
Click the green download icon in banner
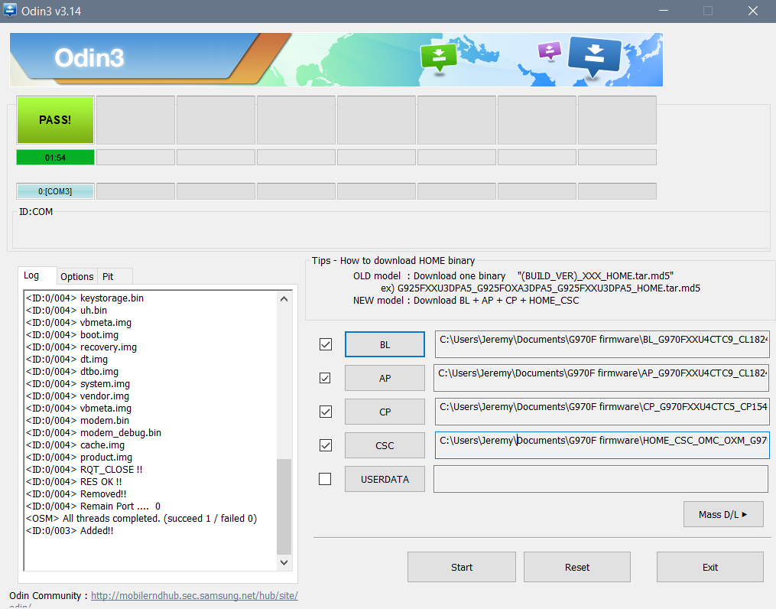point(438,57)
